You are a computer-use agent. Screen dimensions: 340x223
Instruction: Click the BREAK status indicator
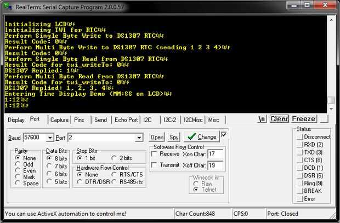coord(300,191)
